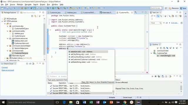
Task: Click the Find field in Task List
Action: point(156,23)
